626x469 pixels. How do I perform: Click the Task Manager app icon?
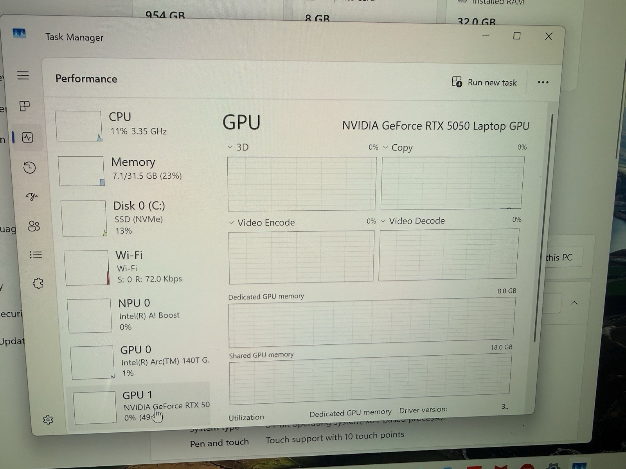[x=19, y=33]
